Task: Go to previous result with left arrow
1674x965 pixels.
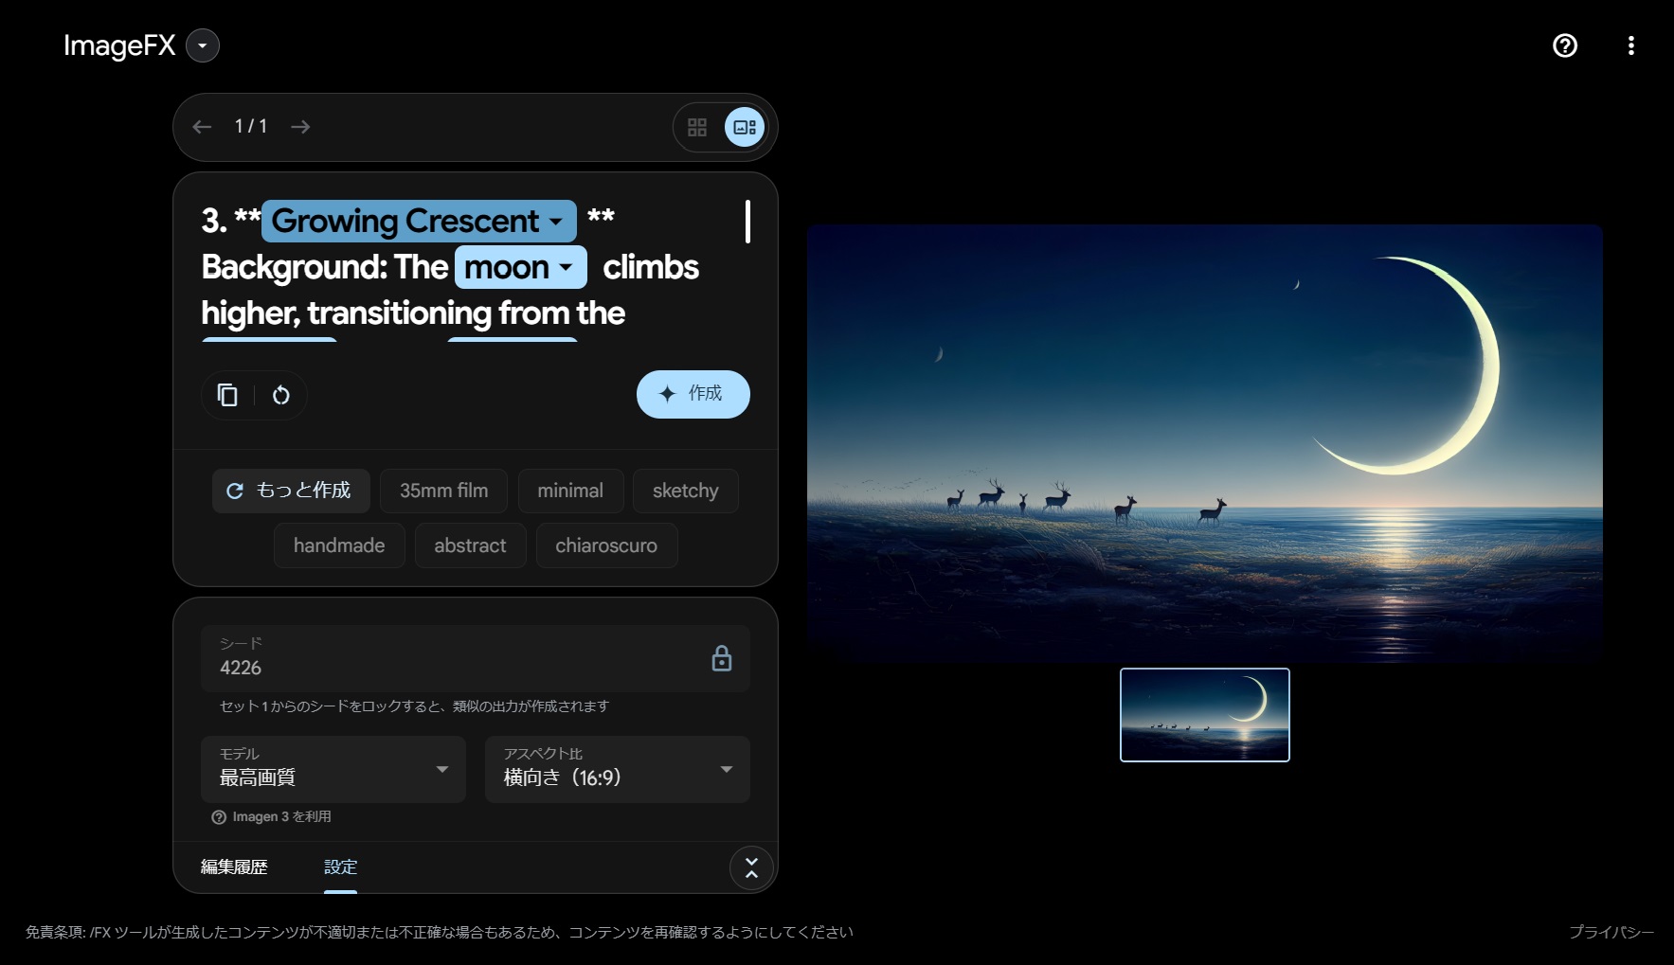Action: coord(202,127)
